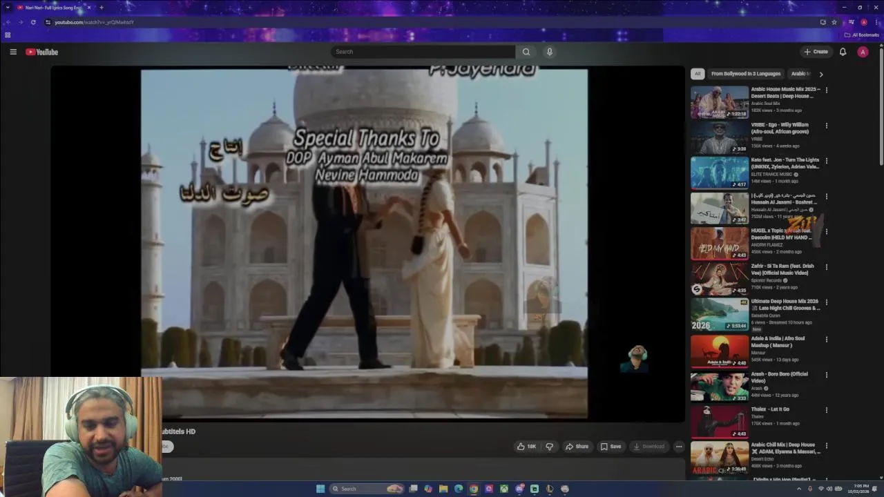Open options for Zafrir - Si Ta Ram
The image size is (884, 497).
[x=826, y=267]
